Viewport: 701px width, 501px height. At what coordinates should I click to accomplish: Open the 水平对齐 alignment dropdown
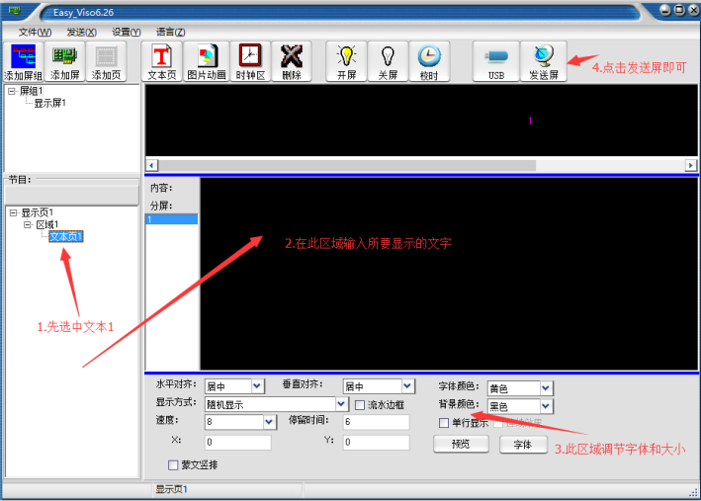257,386
